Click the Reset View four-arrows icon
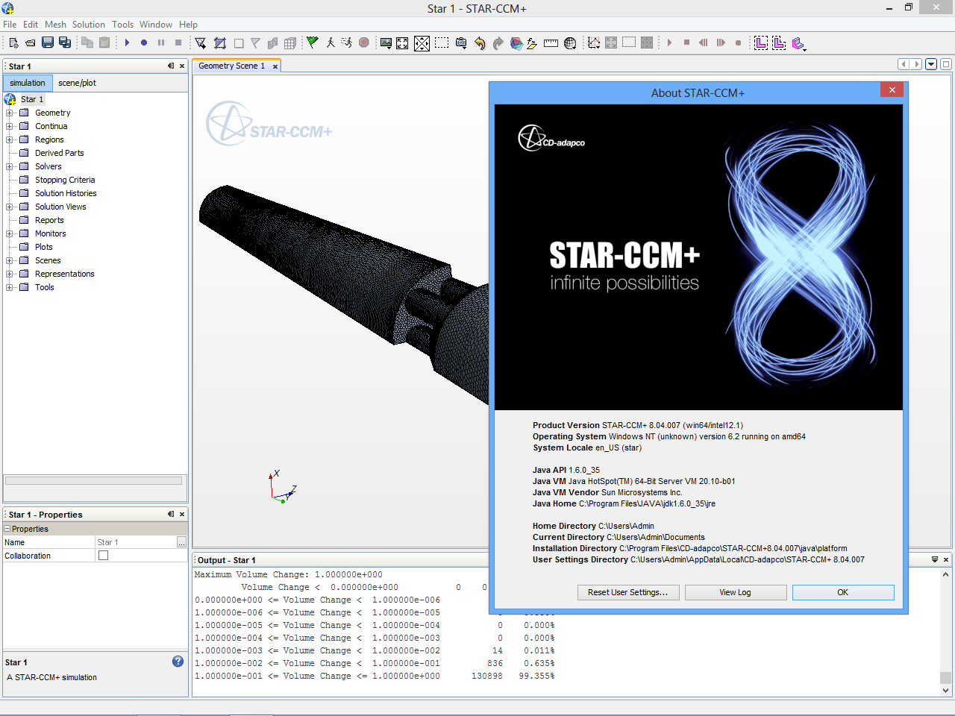Viewport: 955px width, 716px height. coord(403,43)
